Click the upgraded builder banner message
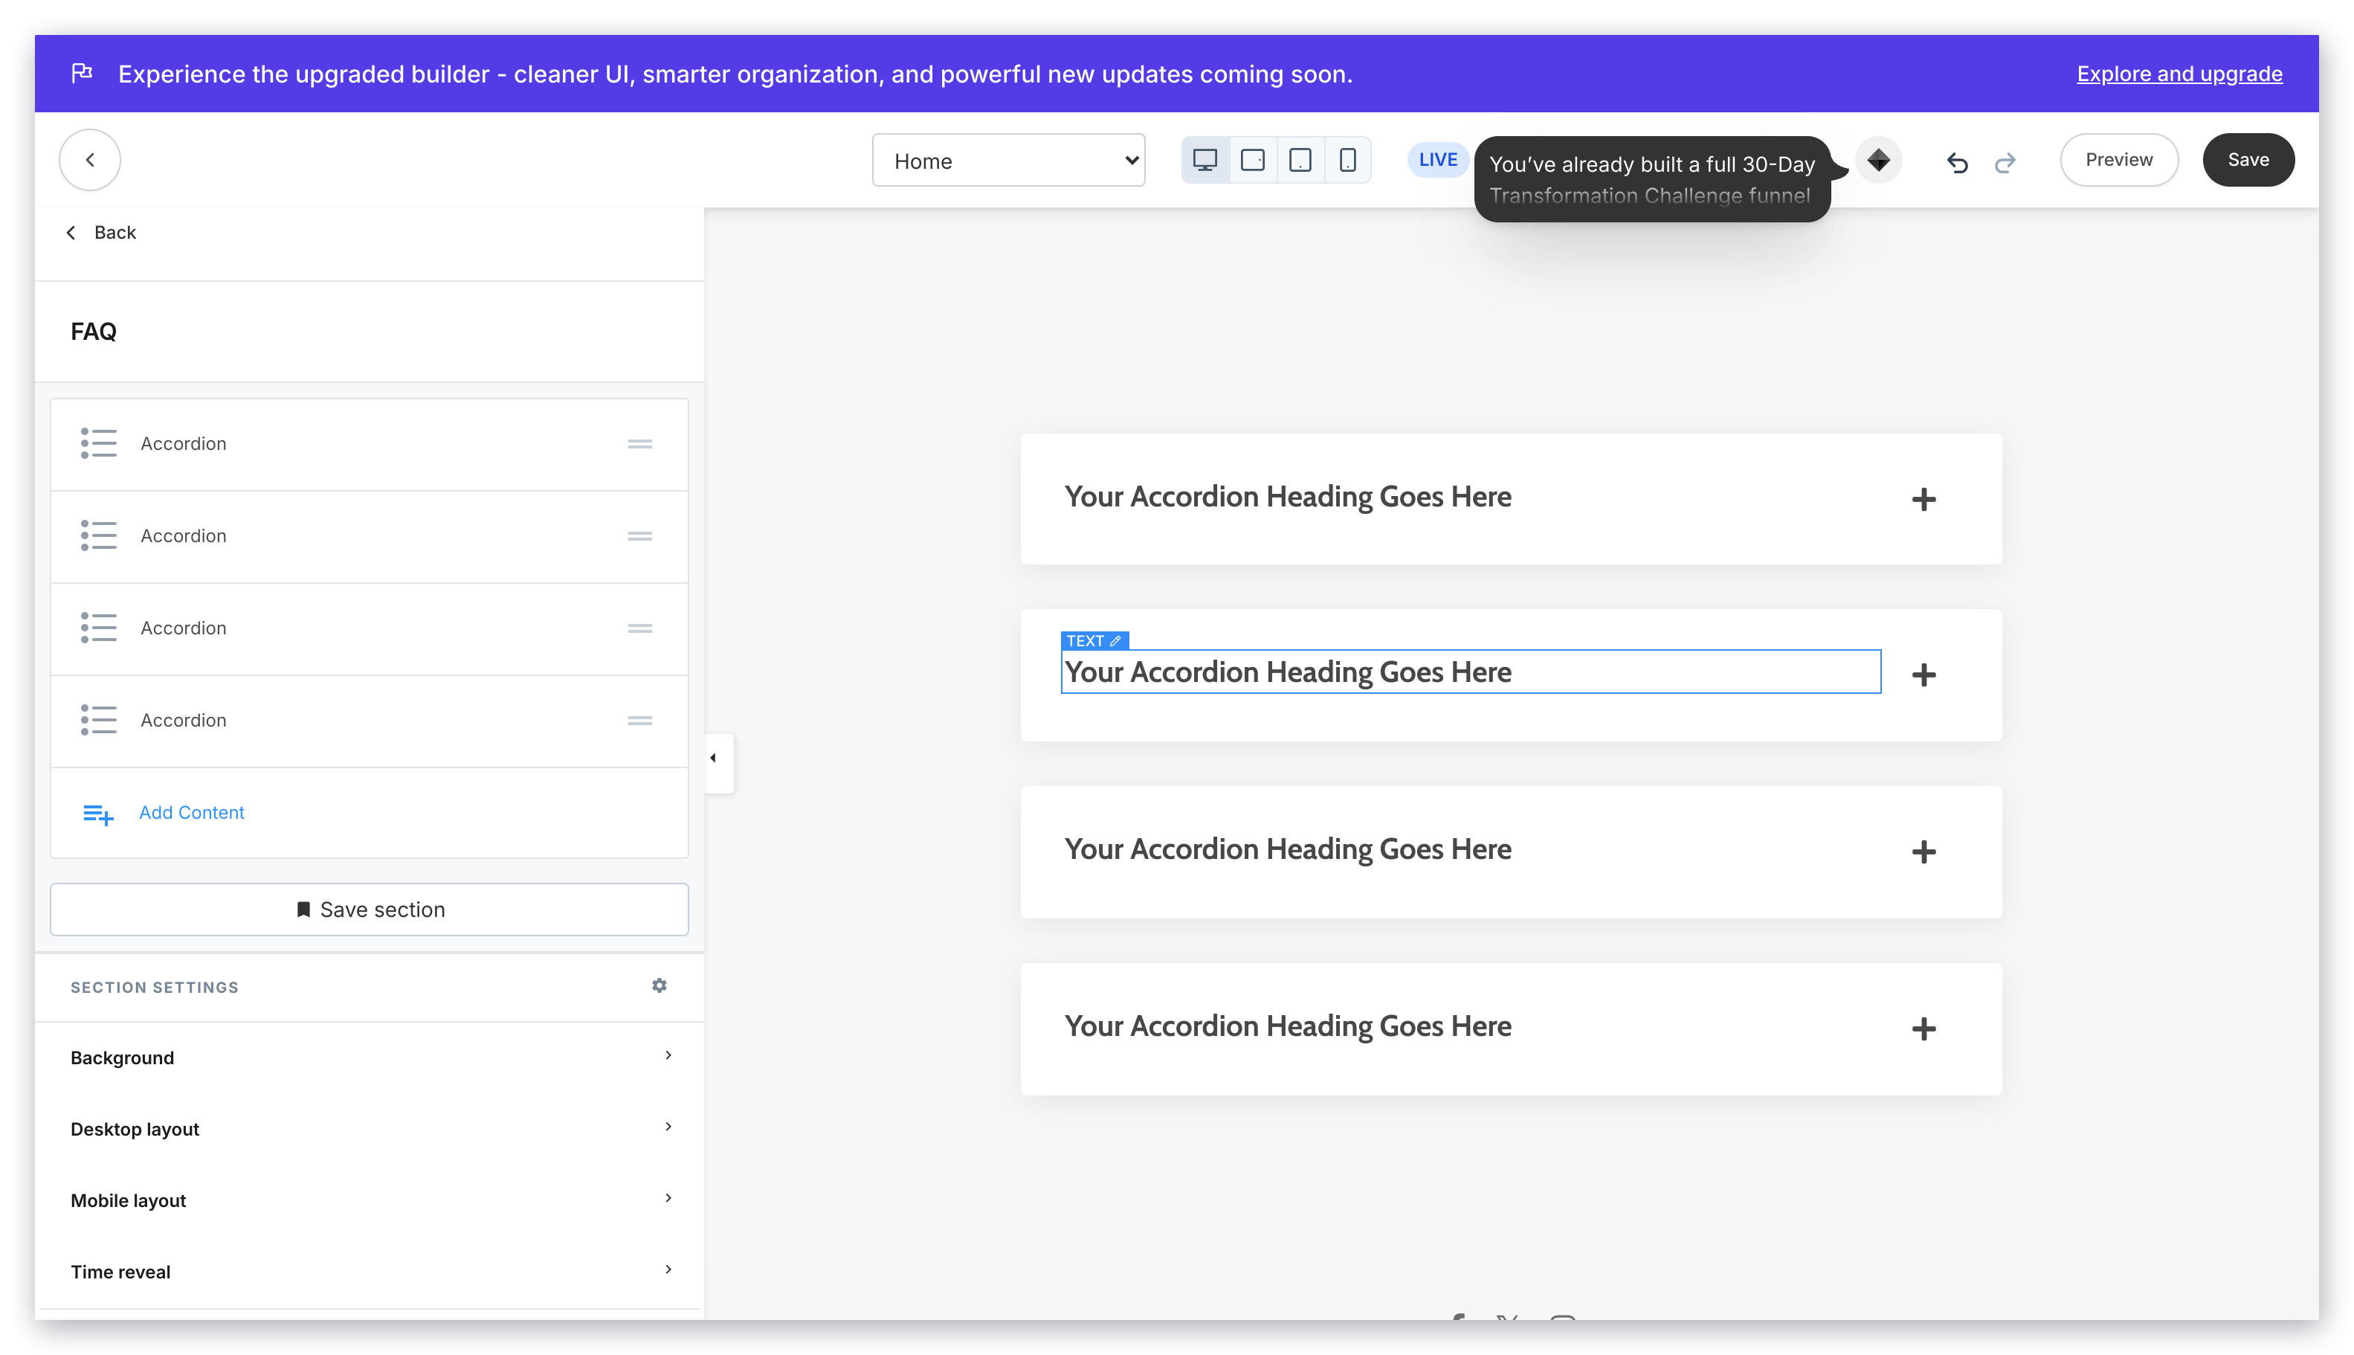This screenshot has width=2354, height=1355. coord(735,74)
